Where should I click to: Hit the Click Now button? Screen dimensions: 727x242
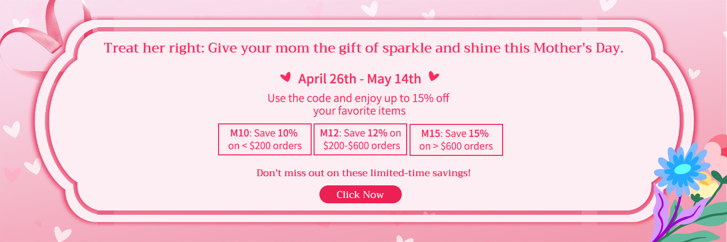pos(360,195)
